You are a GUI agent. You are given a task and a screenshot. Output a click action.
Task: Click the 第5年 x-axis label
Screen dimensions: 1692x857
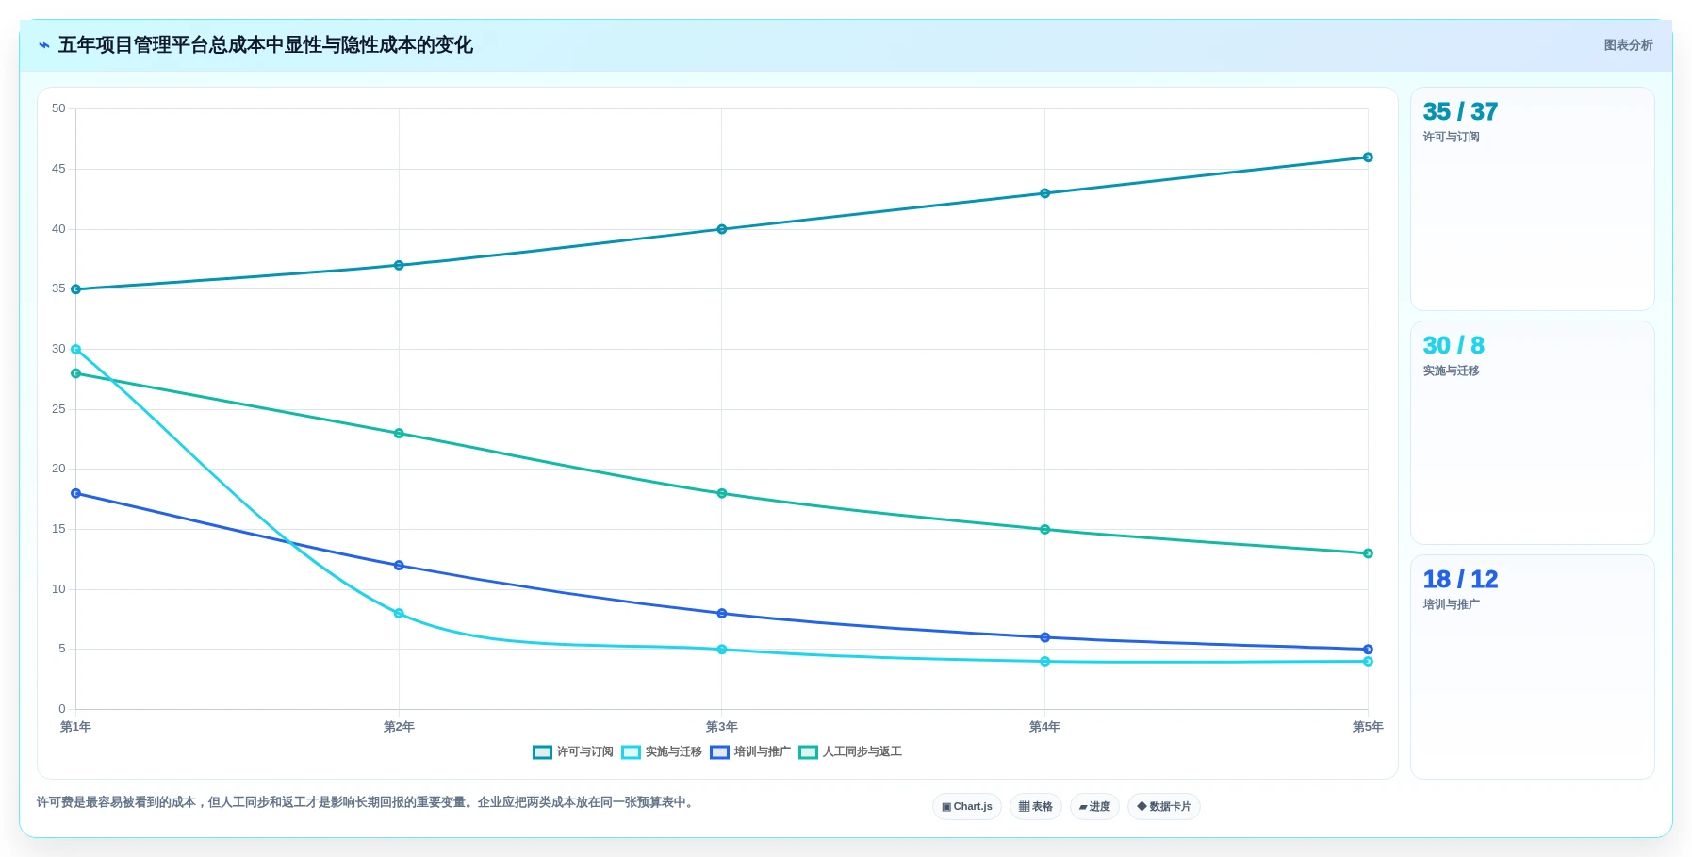[x=1368, y=727]
